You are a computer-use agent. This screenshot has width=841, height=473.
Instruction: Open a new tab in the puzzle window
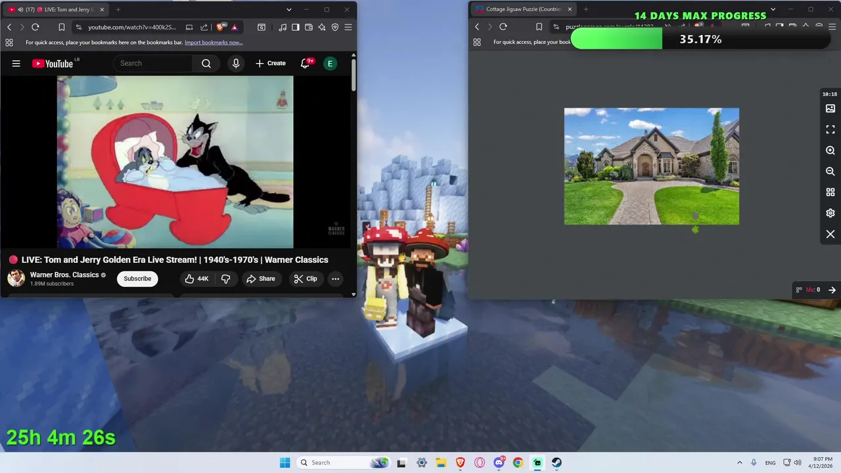click(x=586, y=9)
